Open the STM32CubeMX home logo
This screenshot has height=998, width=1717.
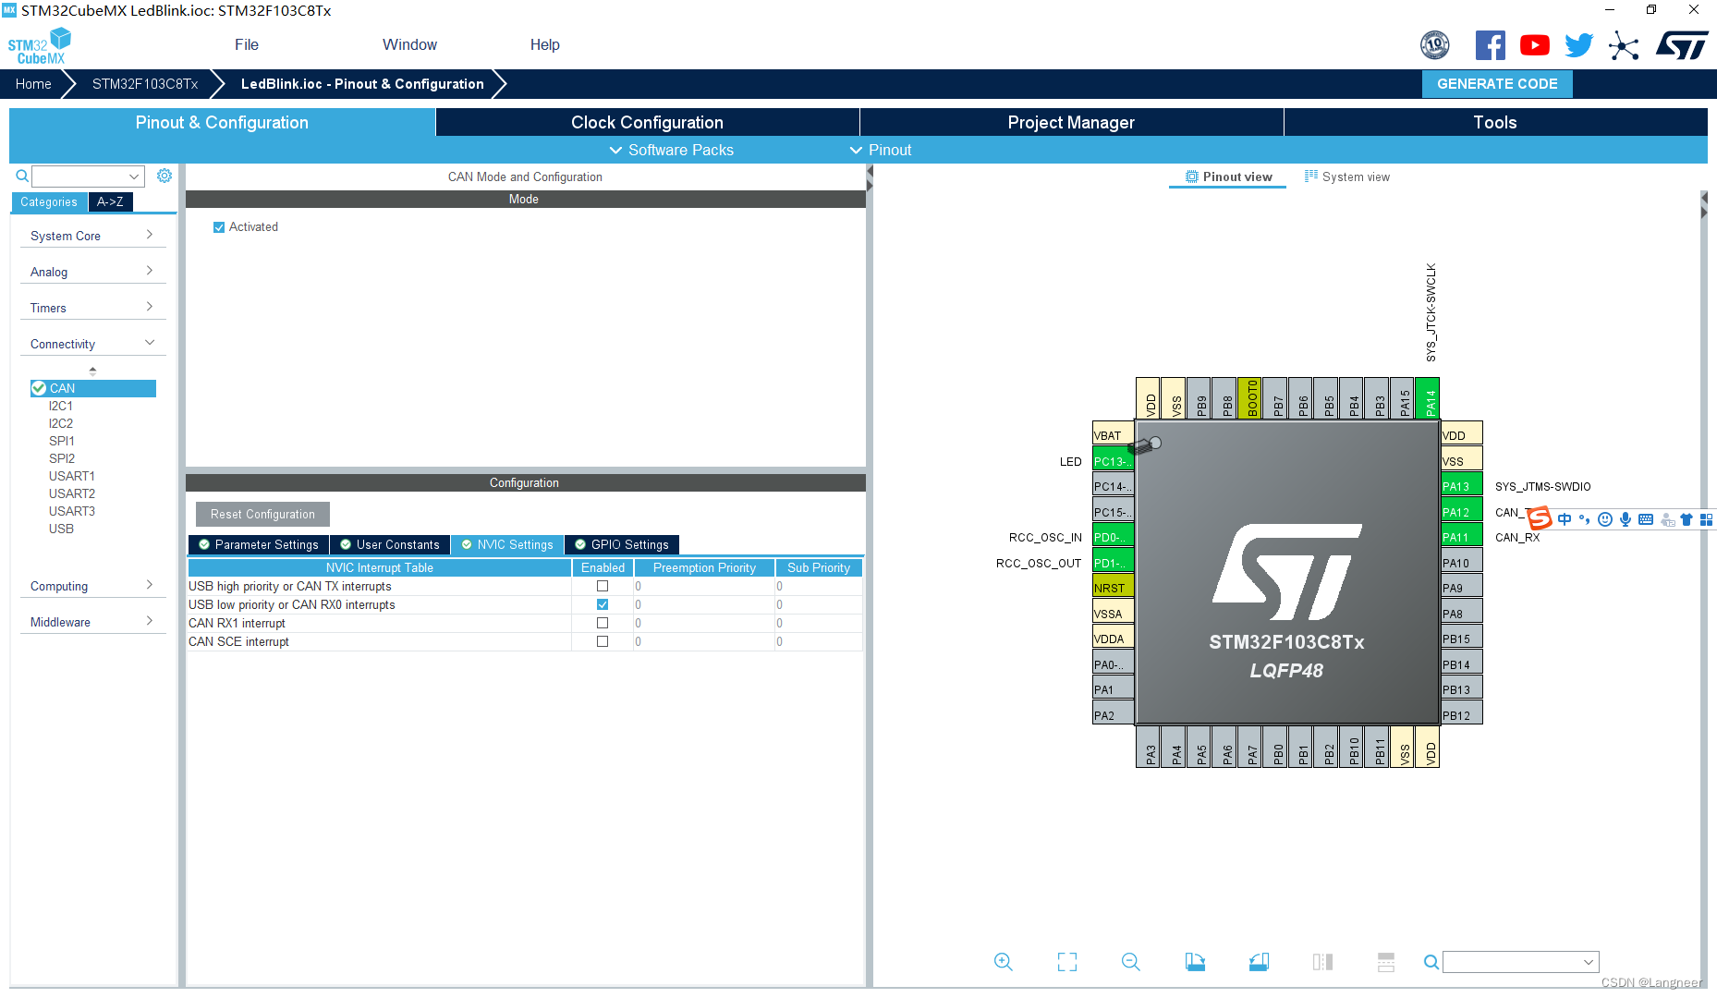(x=40, y=46)
